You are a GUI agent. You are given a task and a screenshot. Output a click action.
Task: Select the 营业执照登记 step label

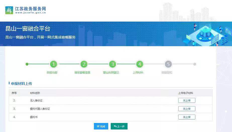click(x=111, y=73)
